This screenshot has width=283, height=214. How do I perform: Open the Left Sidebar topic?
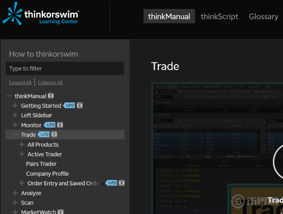point(36,115)
